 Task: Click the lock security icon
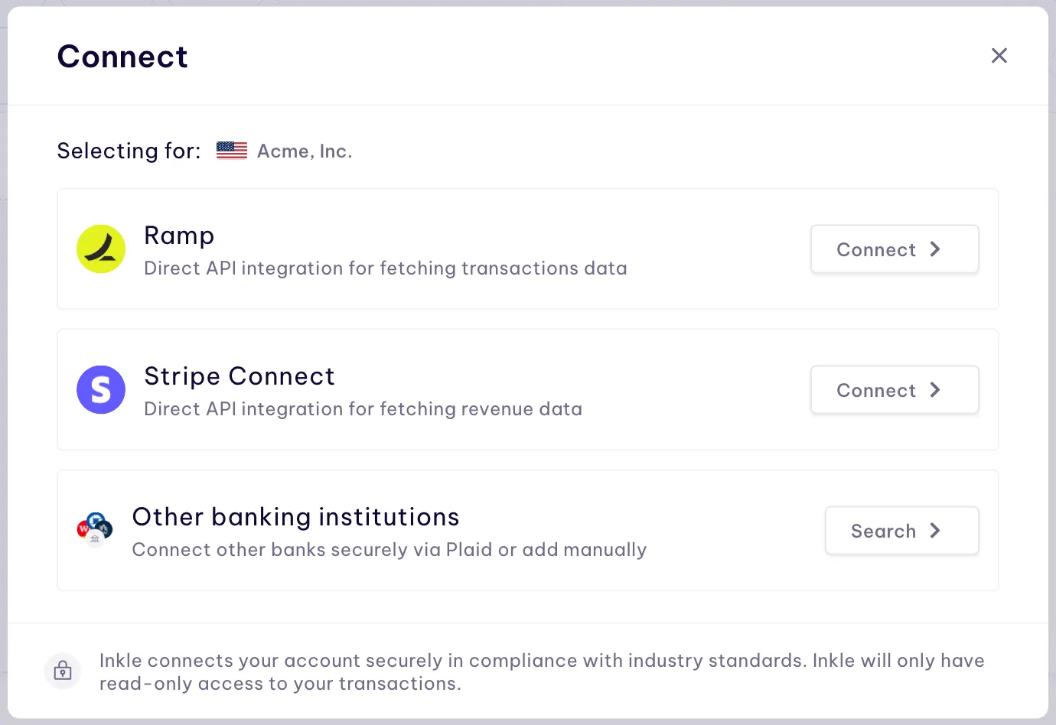point(63,671)
